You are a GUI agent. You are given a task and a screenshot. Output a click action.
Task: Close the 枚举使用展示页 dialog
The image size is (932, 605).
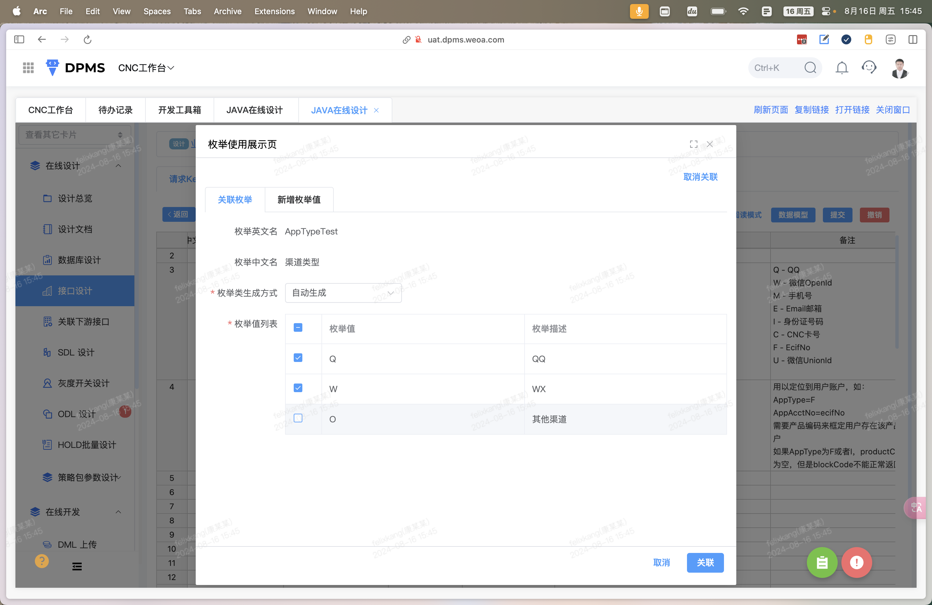point(709,144)
